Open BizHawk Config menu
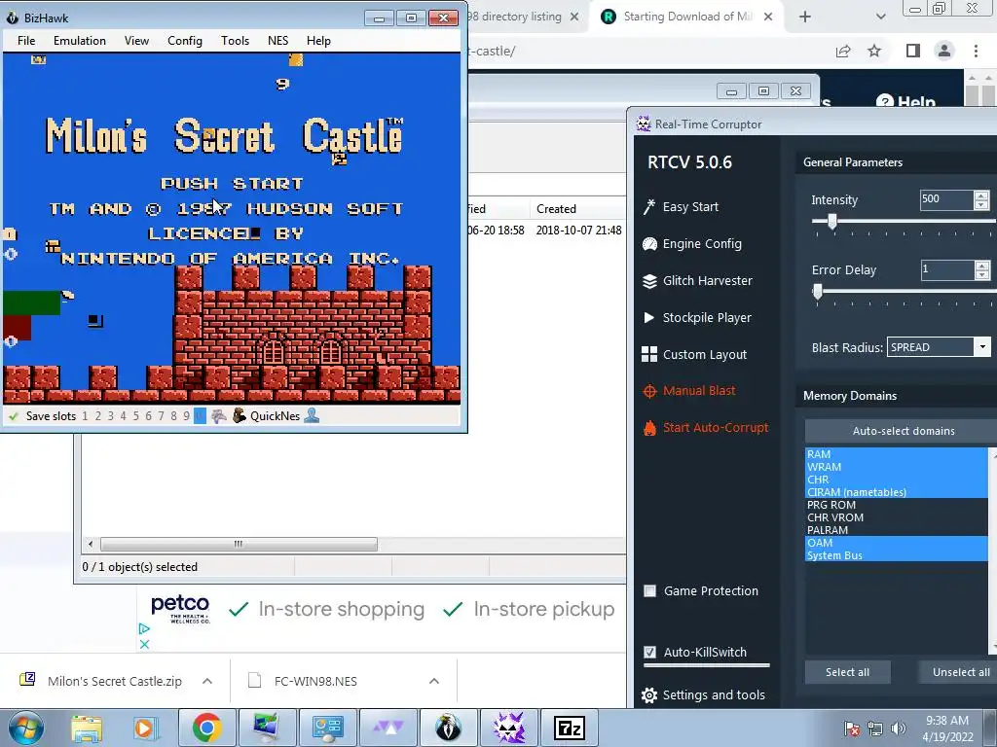This screenshot has width=997, height=747. coord(185,41)
